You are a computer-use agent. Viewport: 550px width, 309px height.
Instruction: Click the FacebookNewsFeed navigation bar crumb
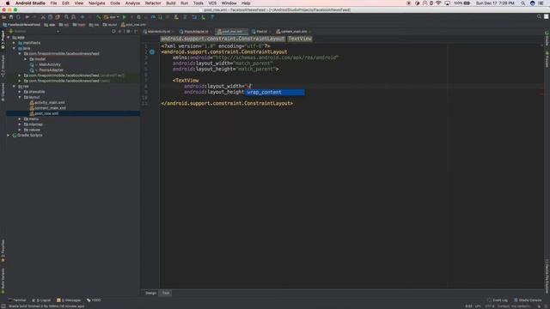(21, 25)
